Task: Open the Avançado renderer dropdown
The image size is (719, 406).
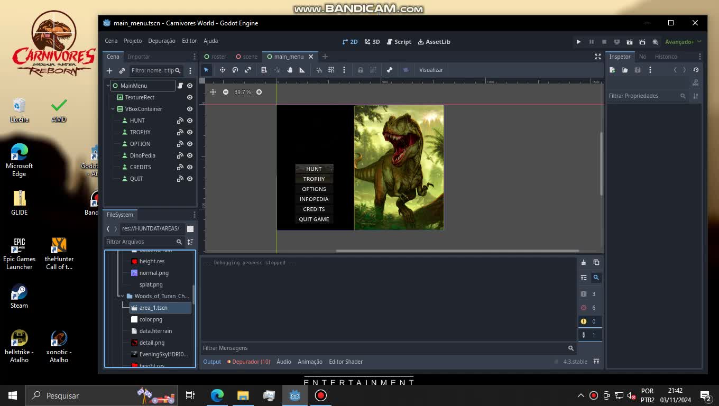Action: point(683,42)
